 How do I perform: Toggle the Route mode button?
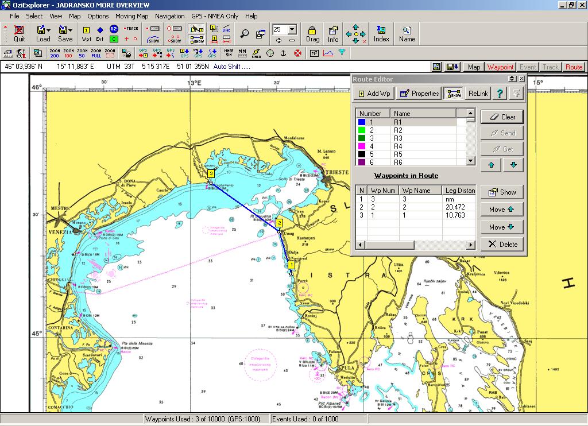tap(574, 67)
